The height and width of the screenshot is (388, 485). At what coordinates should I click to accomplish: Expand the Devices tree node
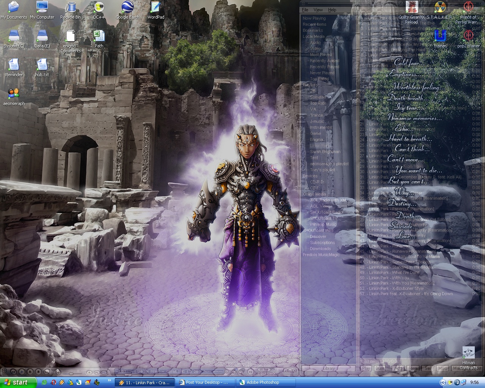[310, 176]
